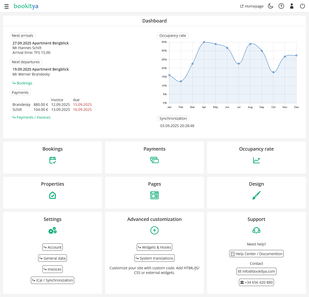Open the hamburger menu
309x297 pixels.
point(7,6)
